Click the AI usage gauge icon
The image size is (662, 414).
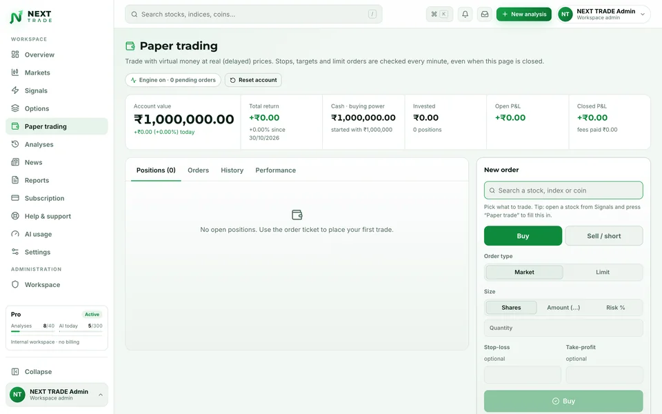[x=15, y=234]
